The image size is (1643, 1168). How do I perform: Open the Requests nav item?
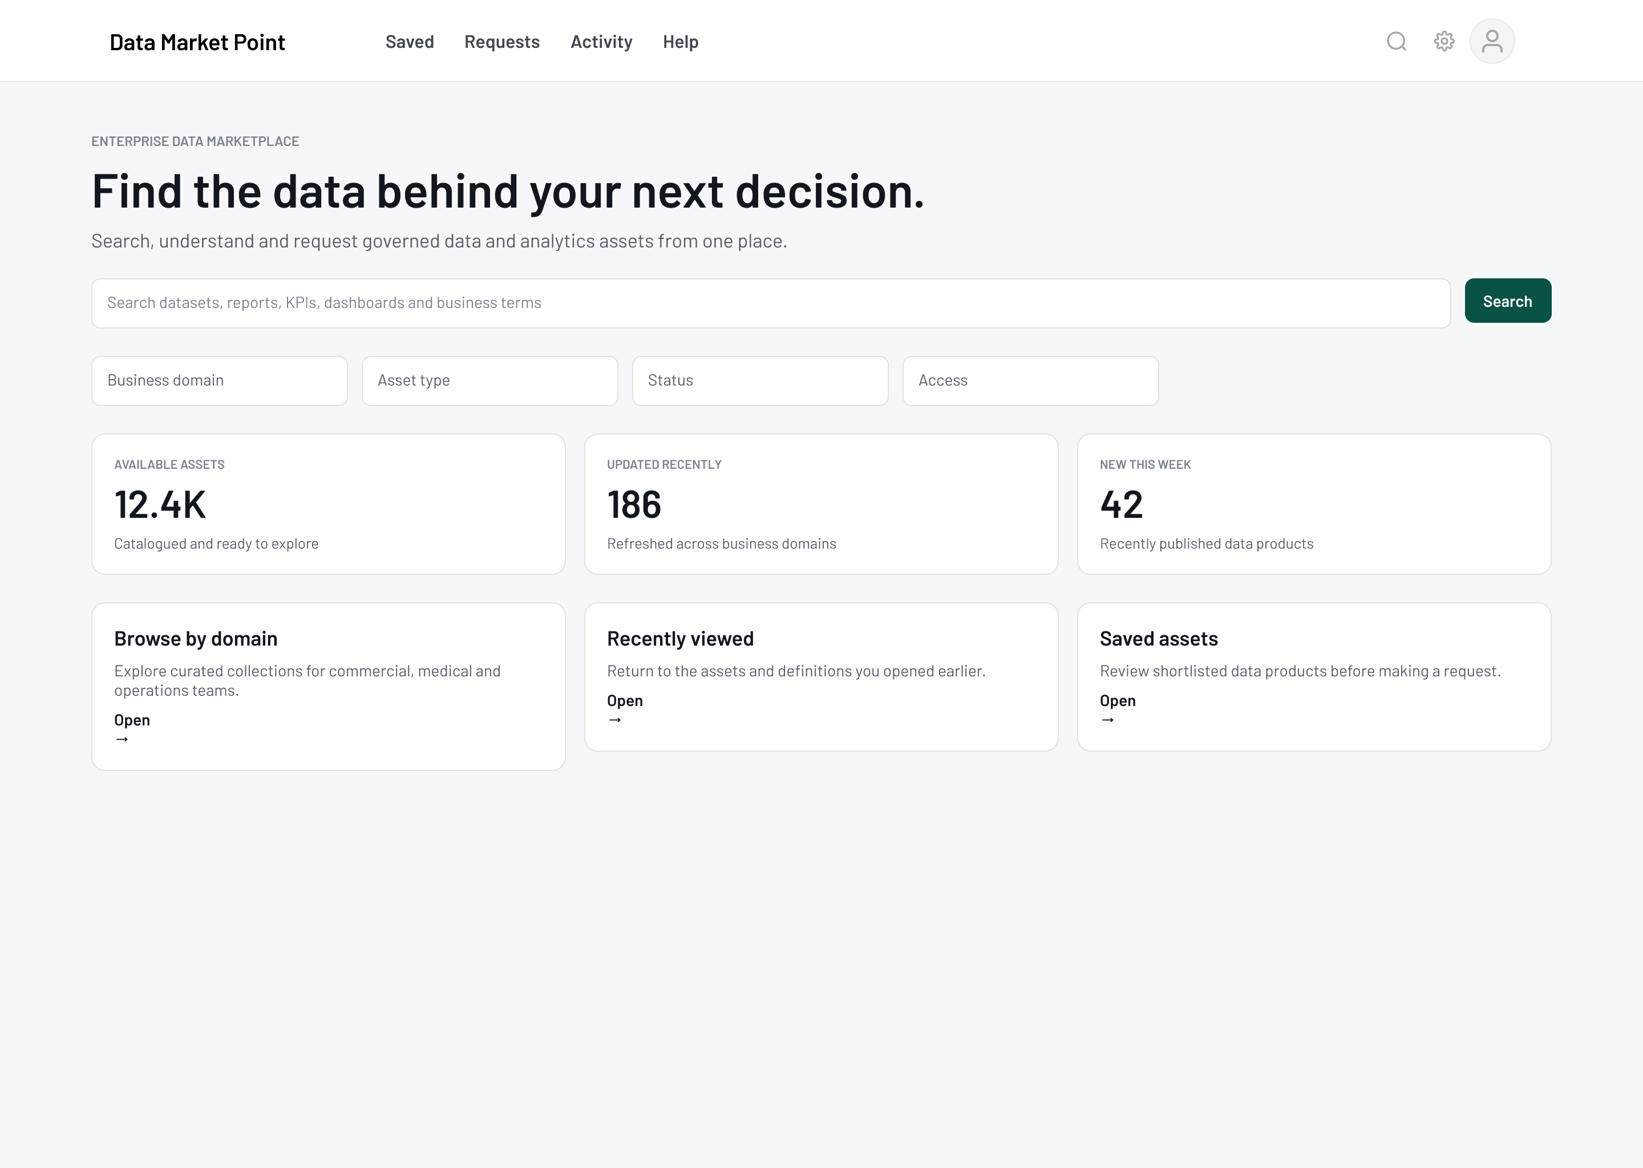pos(502,42)
